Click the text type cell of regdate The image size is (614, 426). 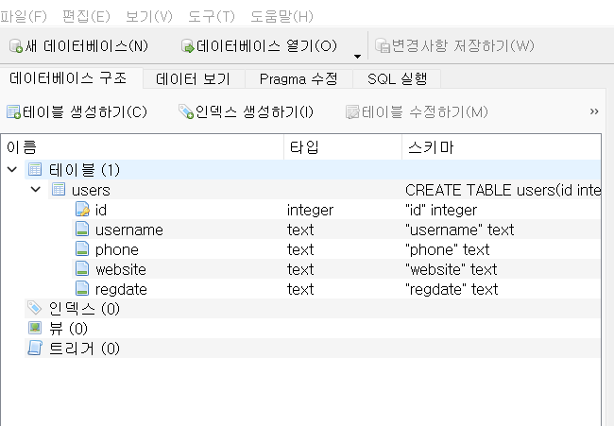[x=300, y=289]
